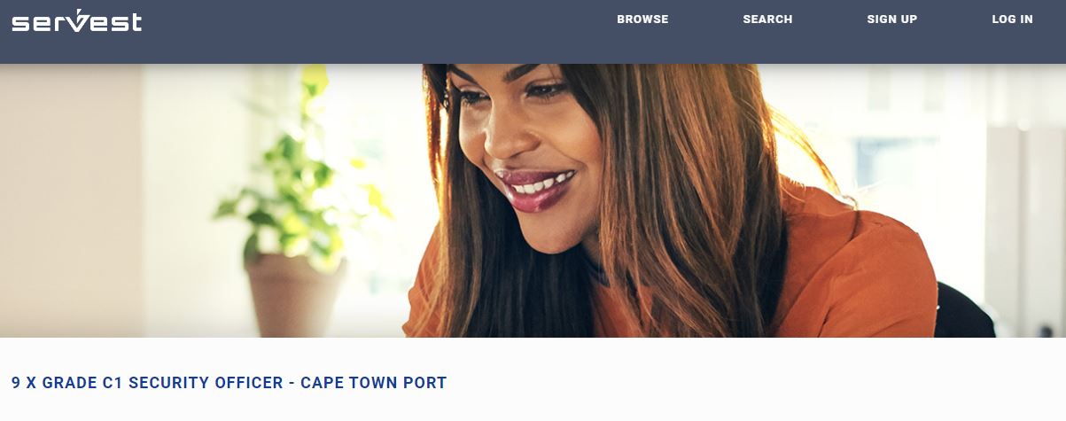Click the LOG IN link
The image size is (1066, 421).
pyautogui.click(x=1012, y=19)
